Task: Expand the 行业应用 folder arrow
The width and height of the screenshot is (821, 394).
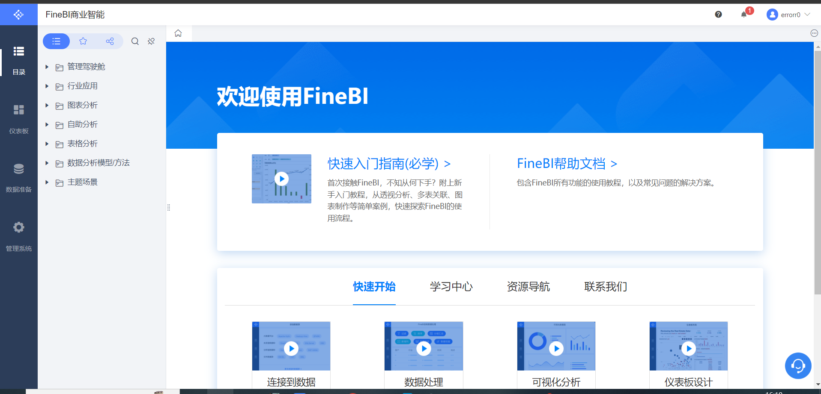Action: point(47,86)
